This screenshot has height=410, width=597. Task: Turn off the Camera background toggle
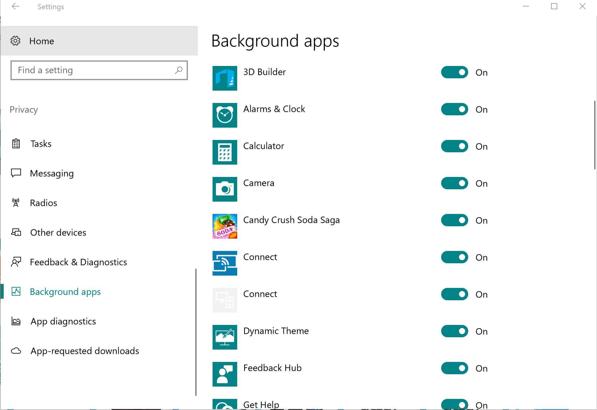pos(454,183)
